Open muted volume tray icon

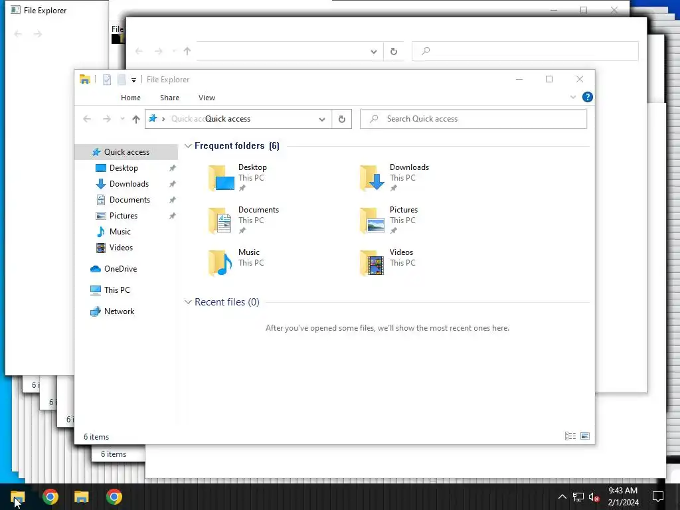594,497
